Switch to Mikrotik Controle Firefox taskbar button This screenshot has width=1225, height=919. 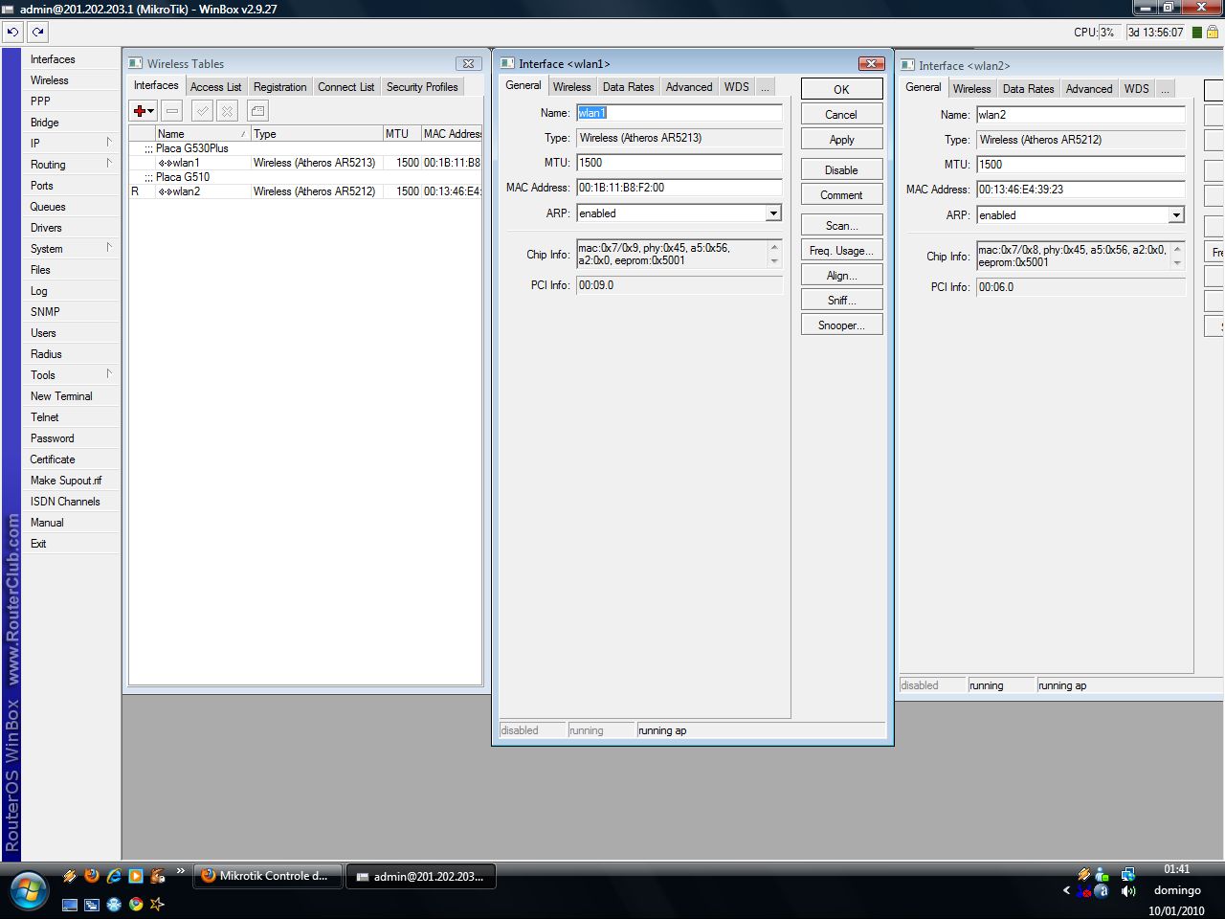[268, 876]
